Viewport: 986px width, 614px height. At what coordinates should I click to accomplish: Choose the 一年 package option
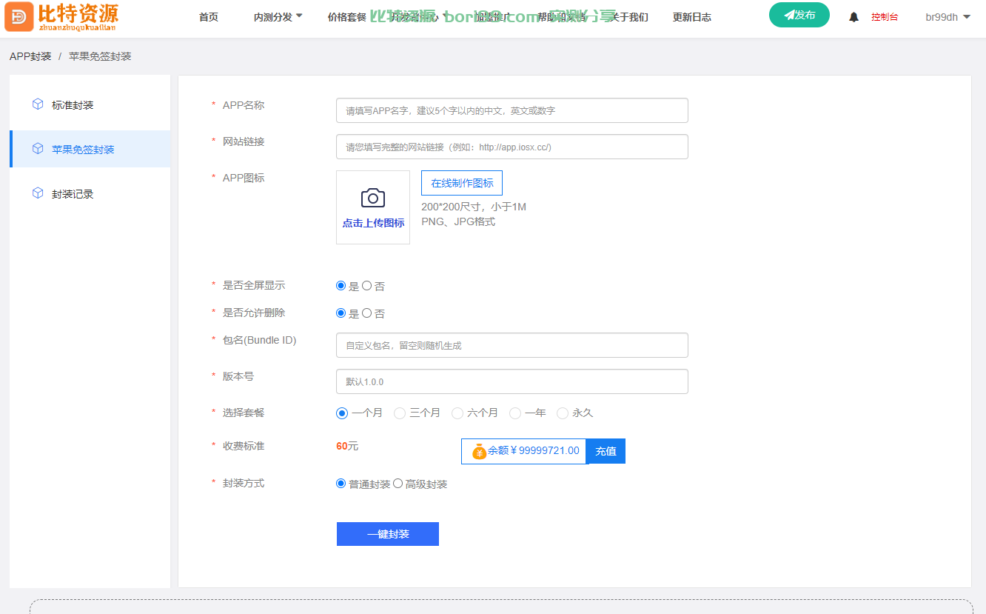[x=515, y=413]
